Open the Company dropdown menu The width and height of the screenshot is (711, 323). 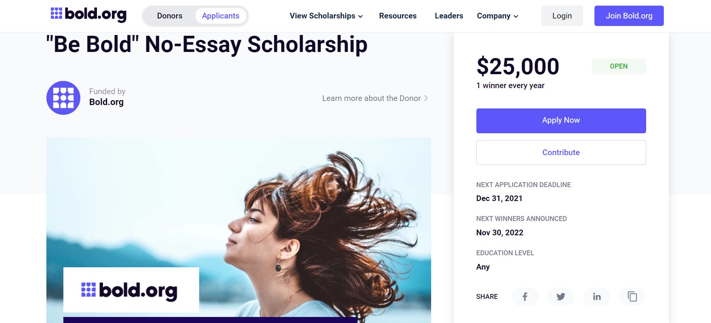pyautogui.click(x=498, y=16)
